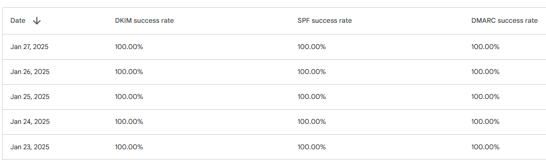
Task: Click the Date sort descending arrow icon
Action: tap(37, 21)
